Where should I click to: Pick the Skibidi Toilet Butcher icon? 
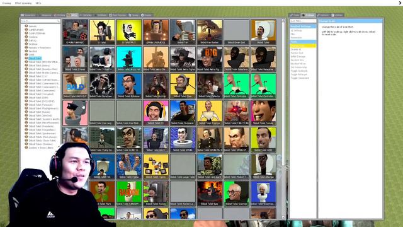click(x=156, y=86)
